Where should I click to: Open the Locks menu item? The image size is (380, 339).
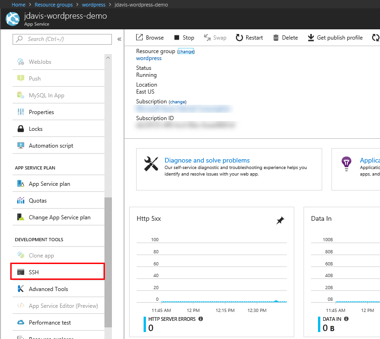tap(58, 129)
